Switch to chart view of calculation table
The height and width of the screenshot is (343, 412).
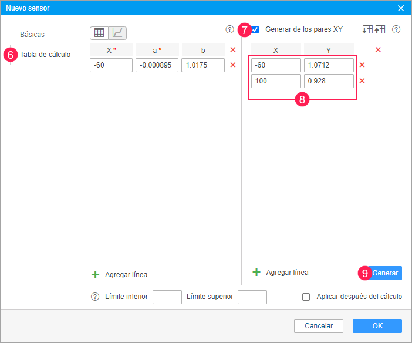117,33
